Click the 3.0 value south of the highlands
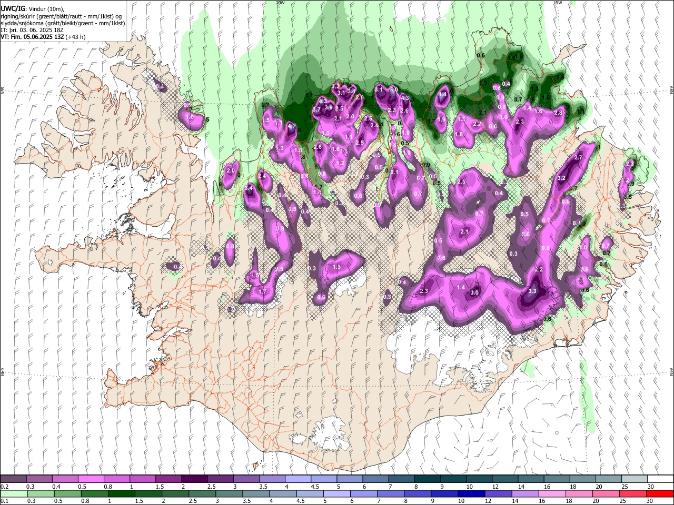The height and width of the screenshot is (505, 674). coord(474,292)
